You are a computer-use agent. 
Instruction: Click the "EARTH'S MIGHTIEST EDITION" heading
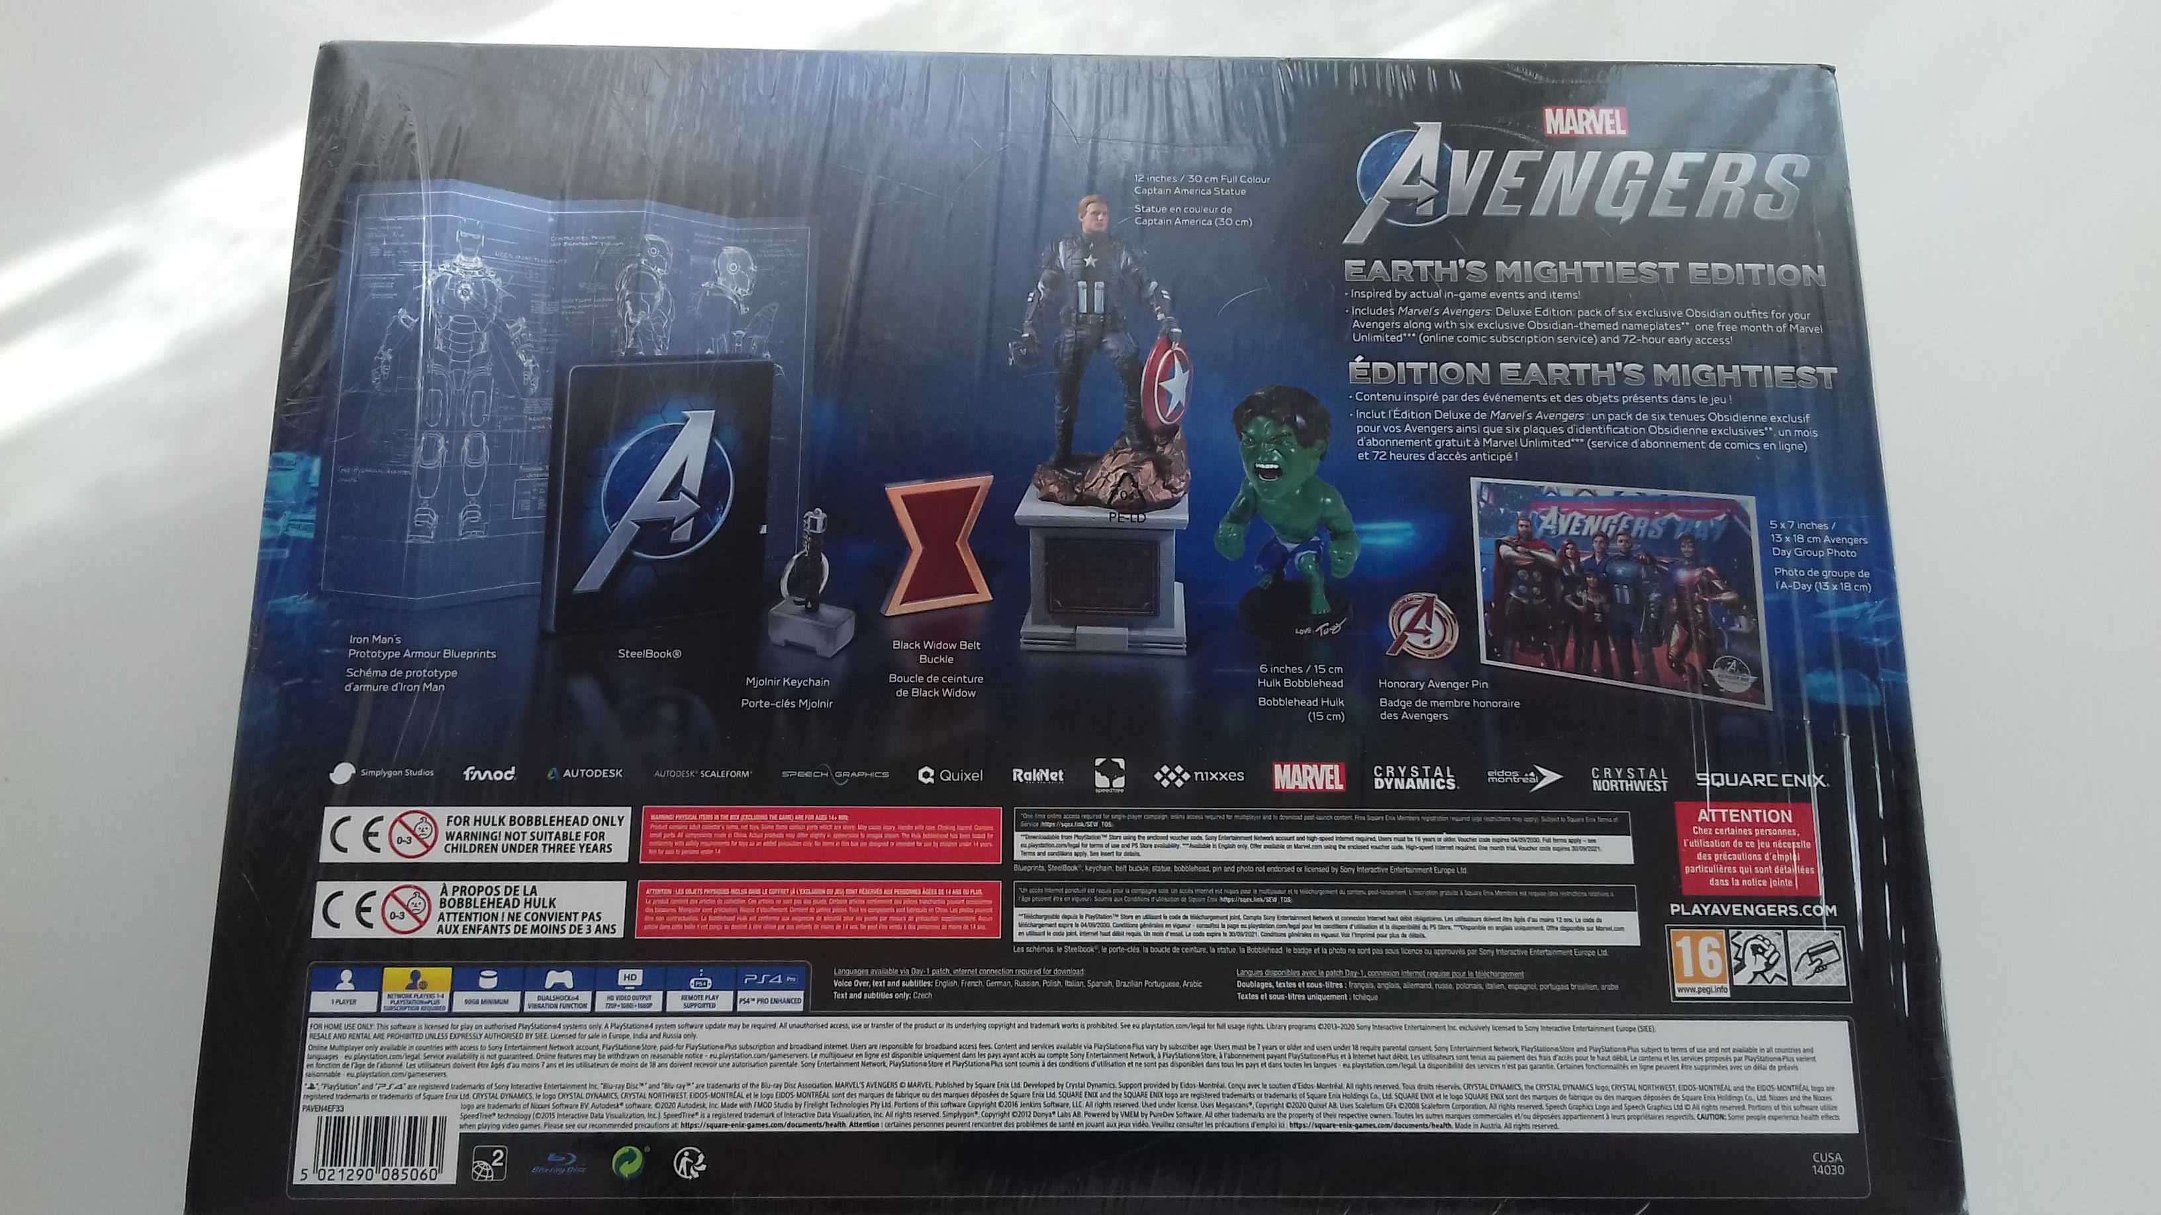coord(1586,273)
